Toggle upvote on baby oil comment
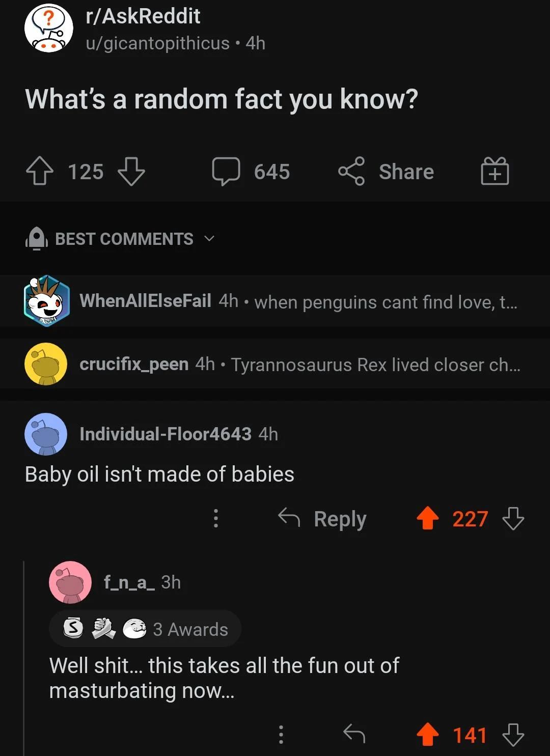This screenshot has width=550, height=756. (428, 519)
